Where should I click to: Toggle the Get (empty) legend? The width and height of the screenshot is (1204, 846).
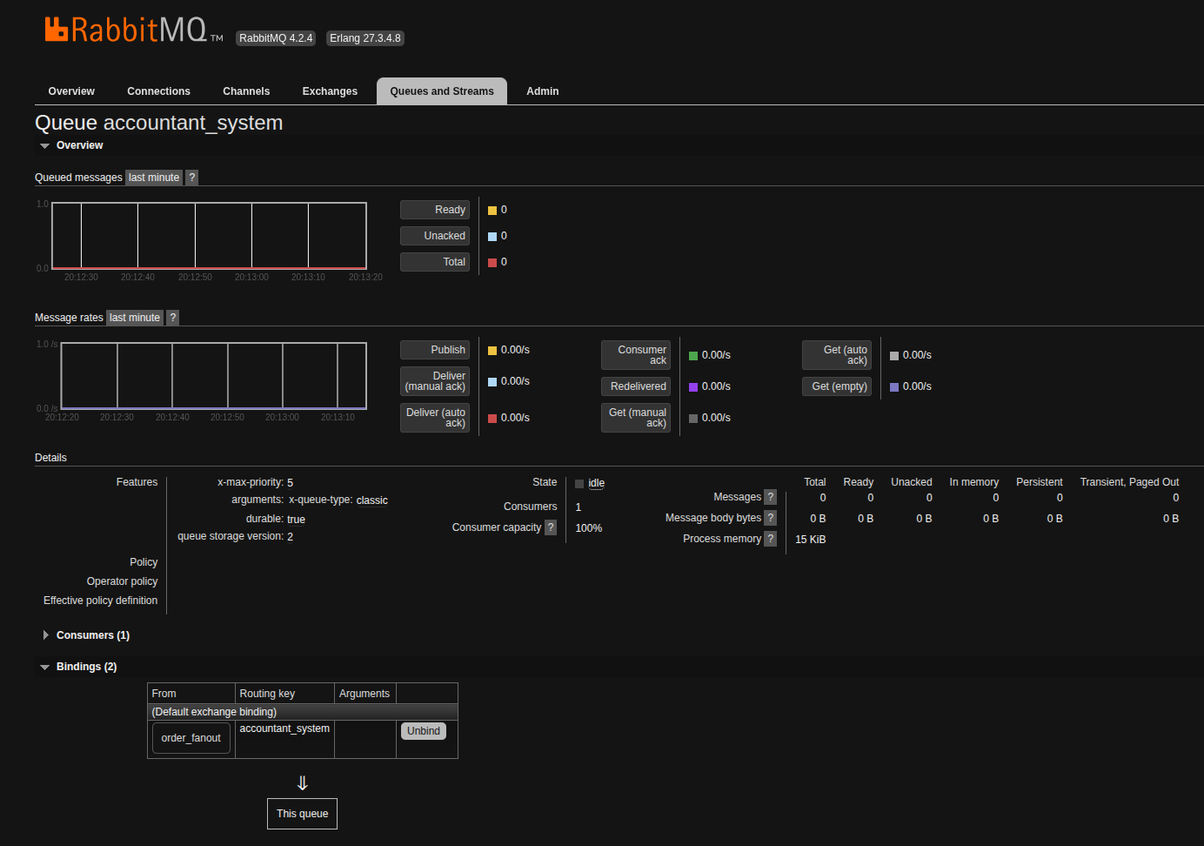click(837, 386)
